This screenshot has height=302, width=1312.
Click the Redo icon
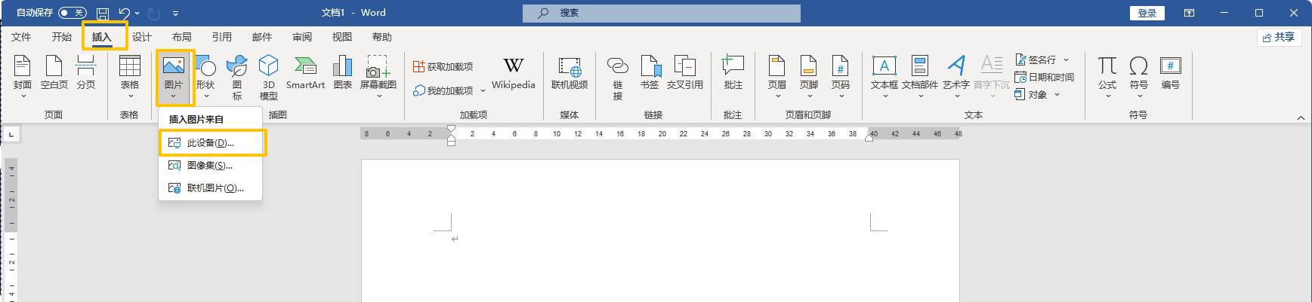click(154, 13)
